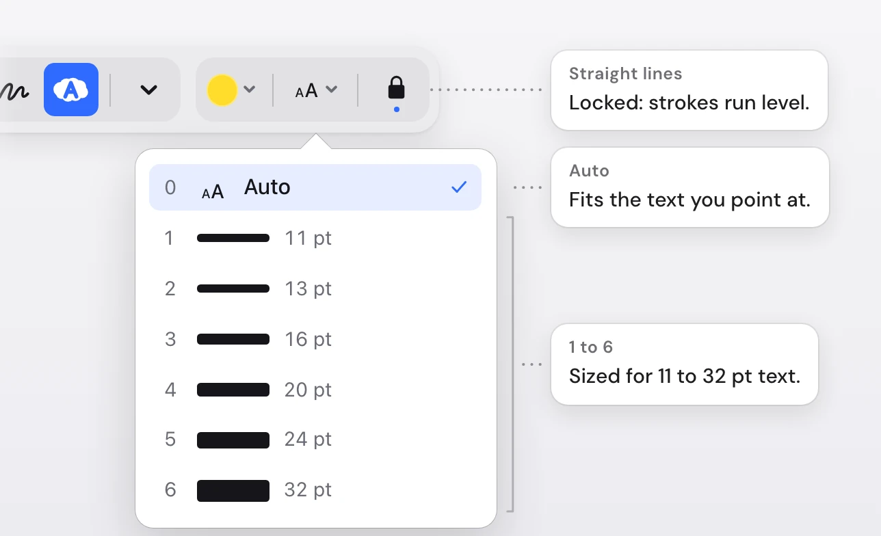Expand the chevron next to yellow swatch
Viewport: 881px width, 536px height.
[250, 90]
